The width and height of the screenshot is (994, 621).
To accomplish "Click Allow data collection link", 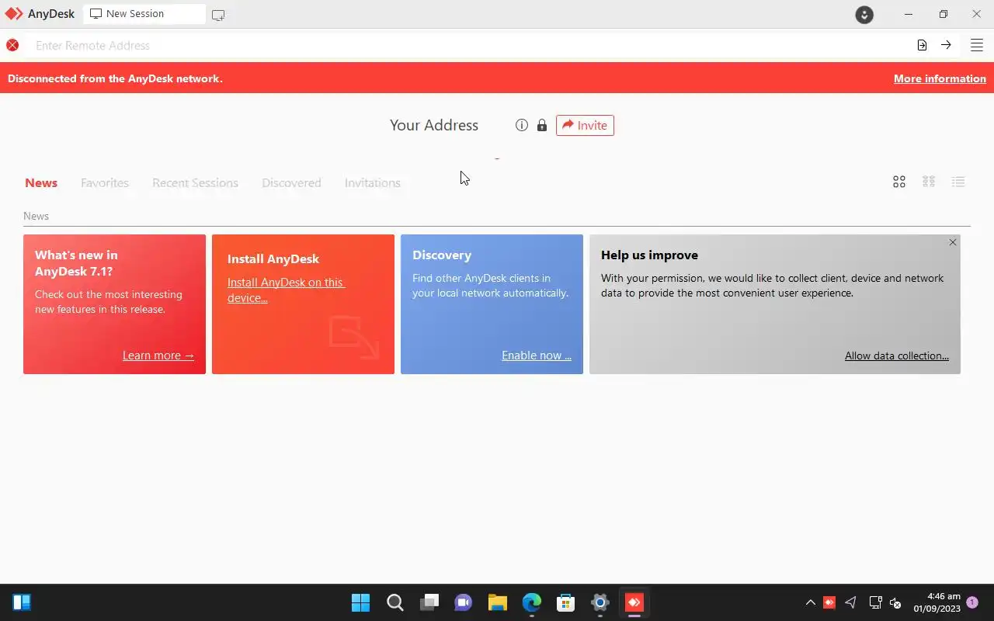I will (x=897, y=356).
